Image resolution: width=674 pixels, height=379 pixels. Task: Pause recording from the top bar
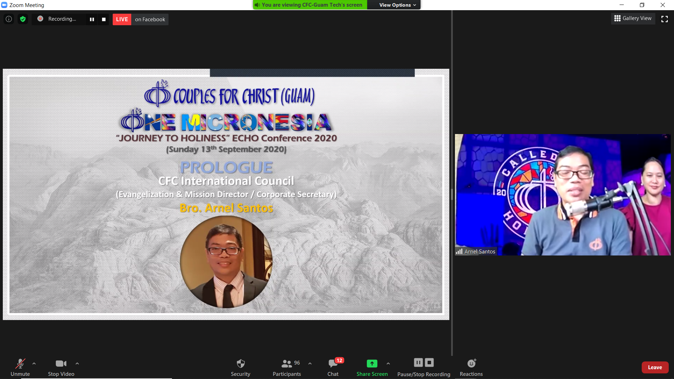(x=92, y=19)
